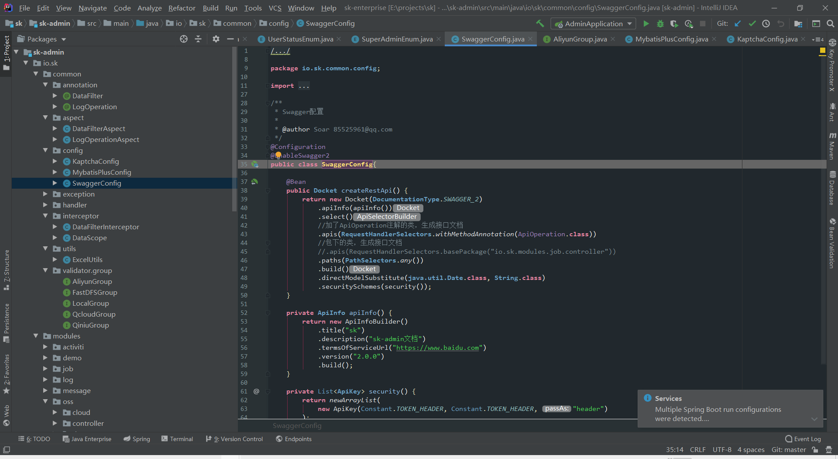Toggle 9: Version Control window
This screenshot has height=459, width=838.
pyautogui.click(x=234, y=439)
